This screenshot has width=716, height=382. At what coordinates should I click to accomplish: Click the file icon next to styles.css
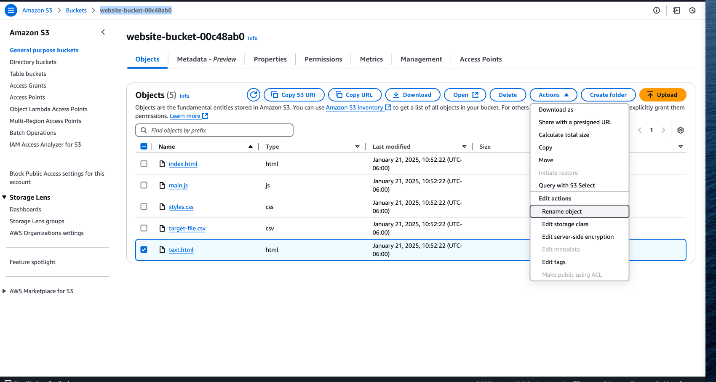162,207
